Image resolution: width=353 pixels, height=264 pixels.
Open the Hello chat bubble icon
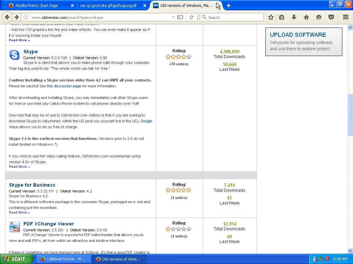click(319, 17)
